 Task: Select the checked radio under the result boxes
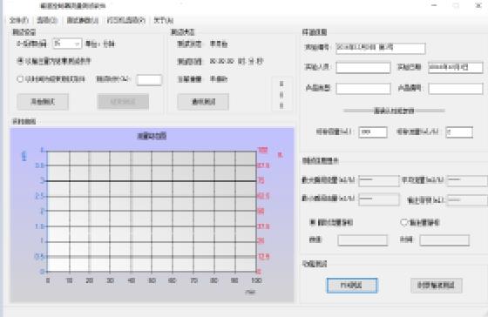tap(313, 222)
